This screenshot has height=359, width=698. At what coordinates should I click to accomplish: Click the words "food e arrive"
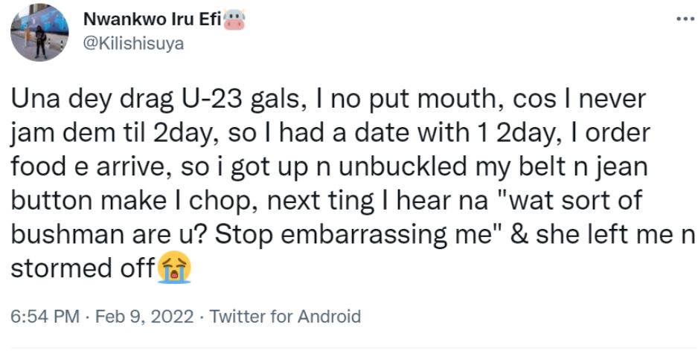coord(91,167)
